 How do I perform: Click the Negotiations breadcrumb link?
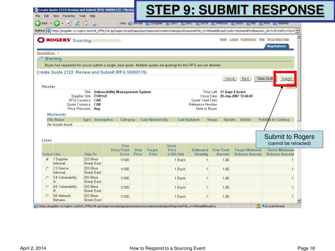coord(46,53)
